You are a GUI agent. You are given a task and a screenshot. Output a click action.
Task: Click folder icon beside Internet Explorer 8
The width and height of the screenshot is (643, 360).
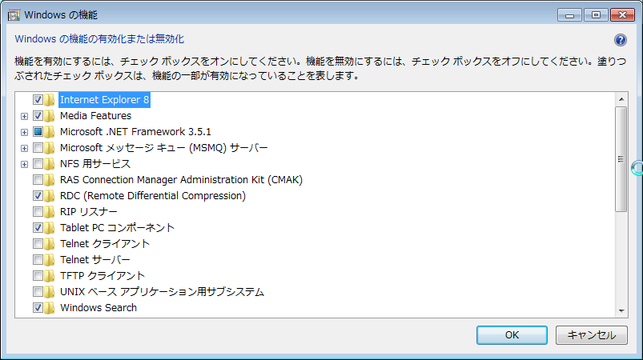click(49, 99)
